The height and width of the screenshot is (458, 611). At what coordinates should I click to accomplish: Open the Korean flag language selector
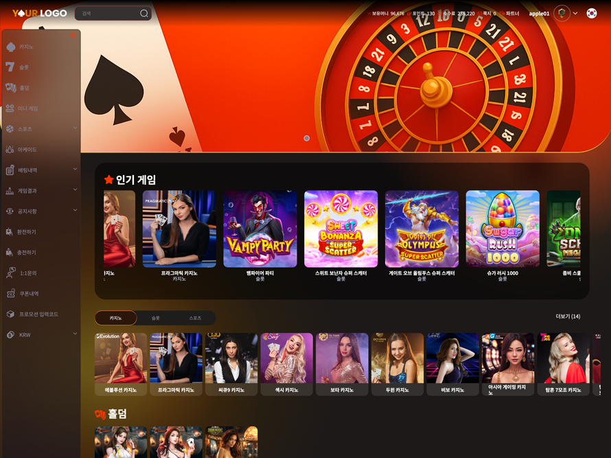[592, 13]
